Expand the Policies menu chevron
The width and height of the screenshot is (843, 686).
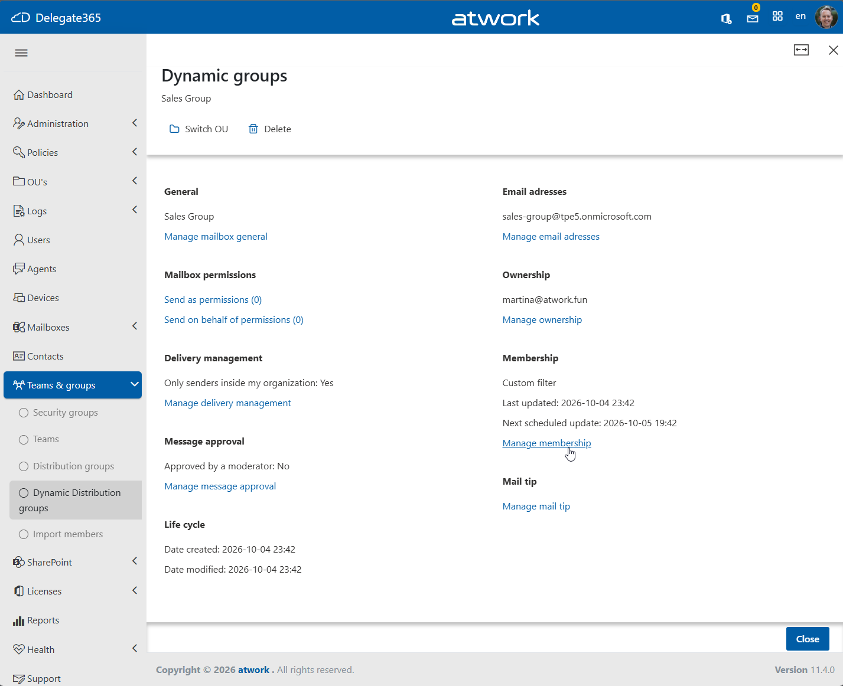pyautogui.click(x=135, y=152)
